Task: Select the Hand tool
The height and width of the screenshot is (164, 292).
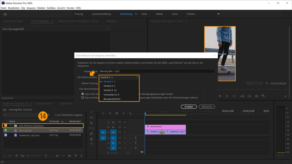Action: 91,139
